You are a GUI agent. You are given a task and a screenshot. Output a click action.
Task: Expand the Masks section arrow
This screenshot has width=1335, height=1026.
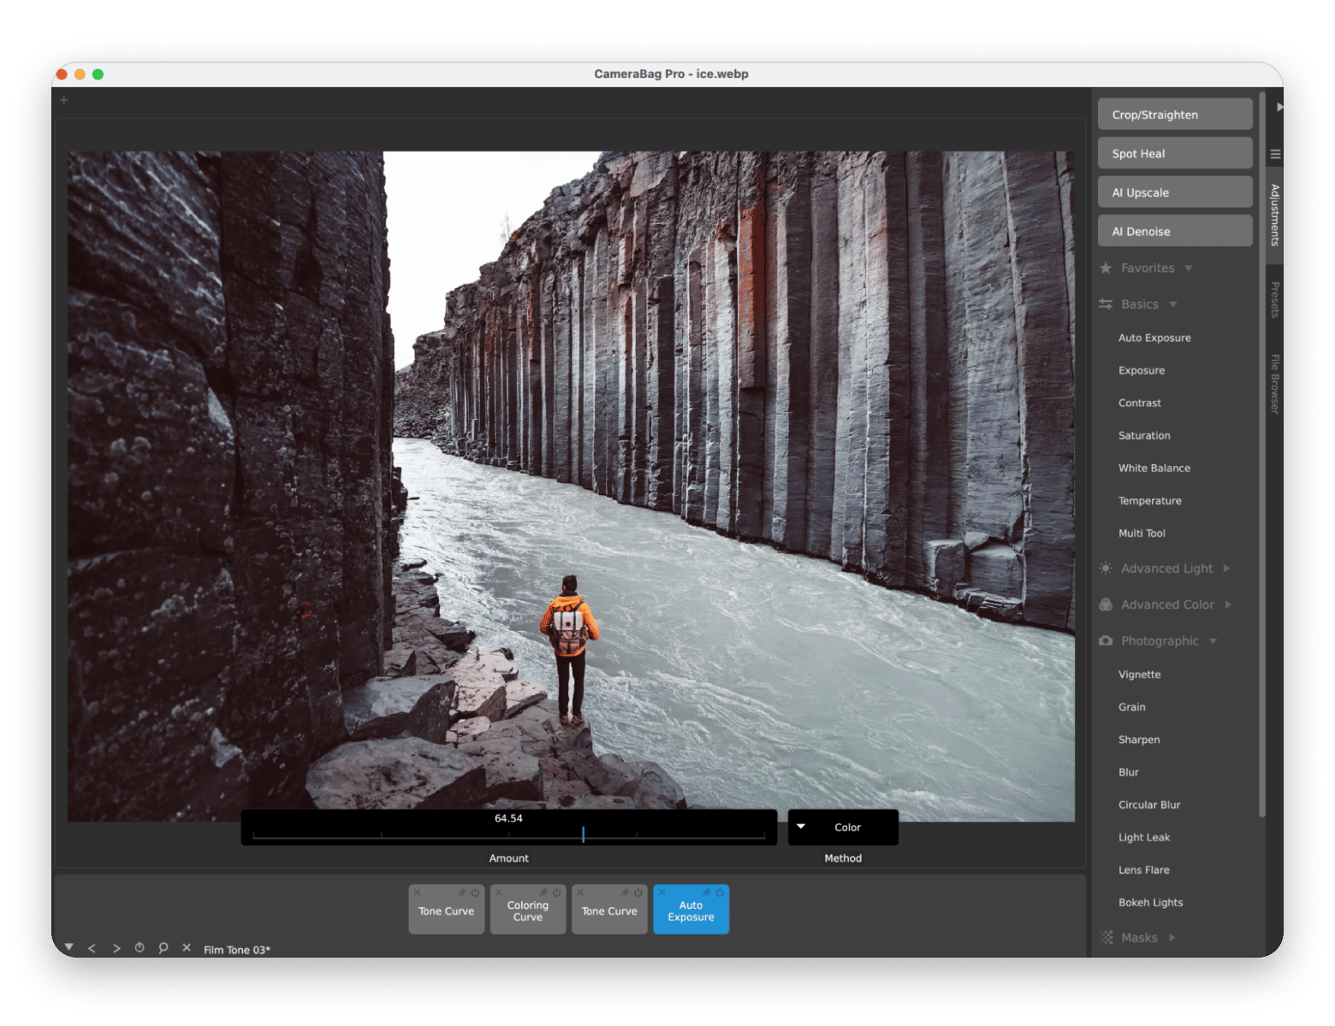point(1172,937)
